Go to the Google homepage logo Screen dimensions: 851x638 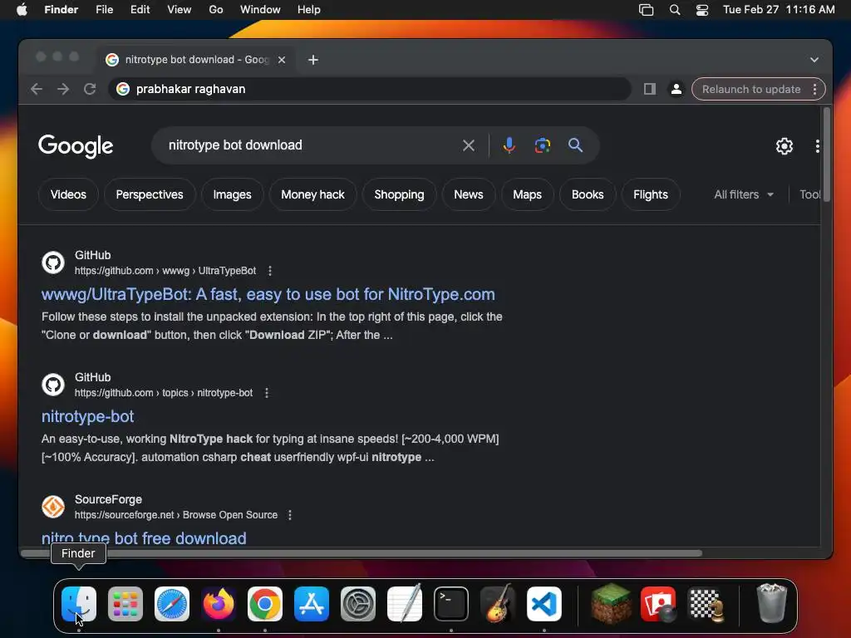click(x=76, y=145)
